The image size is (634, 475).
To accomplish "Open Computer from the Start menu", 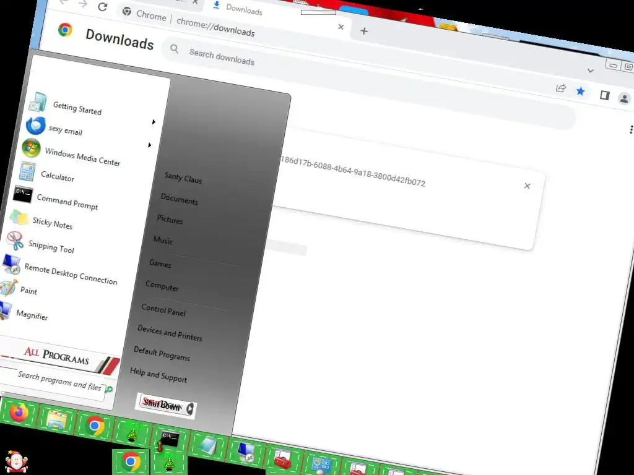I will (162, 286).
